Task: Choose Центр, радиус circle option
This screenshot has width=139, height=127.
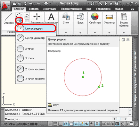Action: (x=36, y=28)
